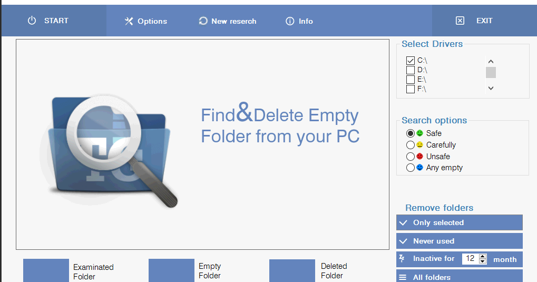The height and width of the screenshot is (282, 537).
Task: Decrease inactive months with down arrow
Action: pos(483,261)
